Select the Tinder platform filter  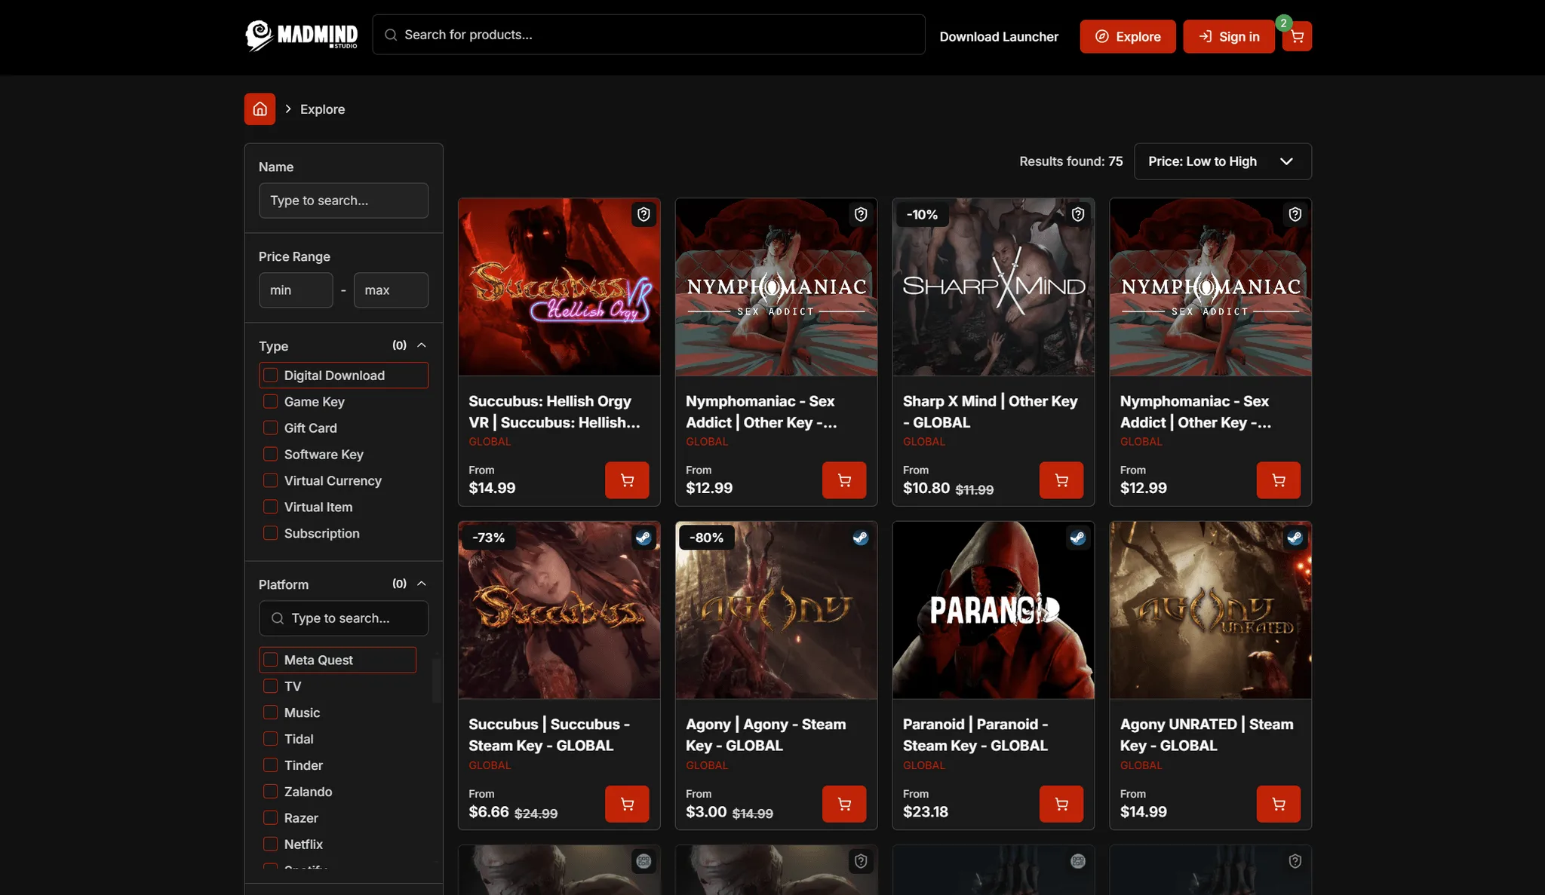tap(270, 765)
